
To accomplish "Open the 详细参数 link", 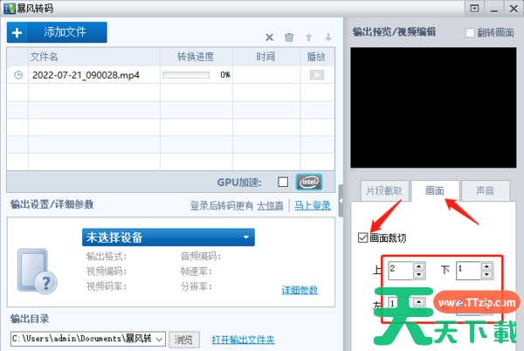I will point(300,290).
